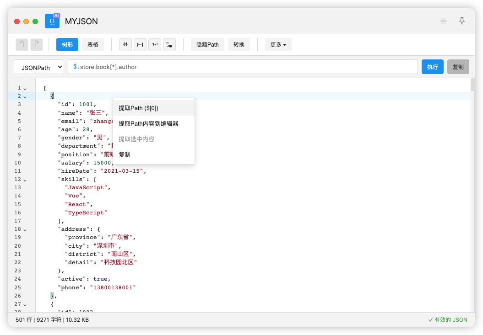Click the fourth toolbar icon with lines

tap(169, 44)
